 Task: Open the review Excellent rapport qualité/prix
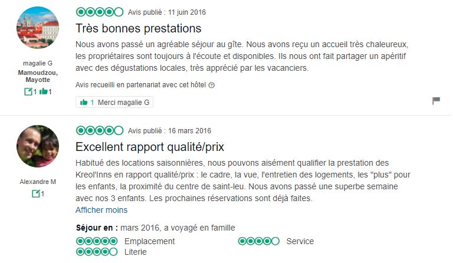tap(150, 147)
